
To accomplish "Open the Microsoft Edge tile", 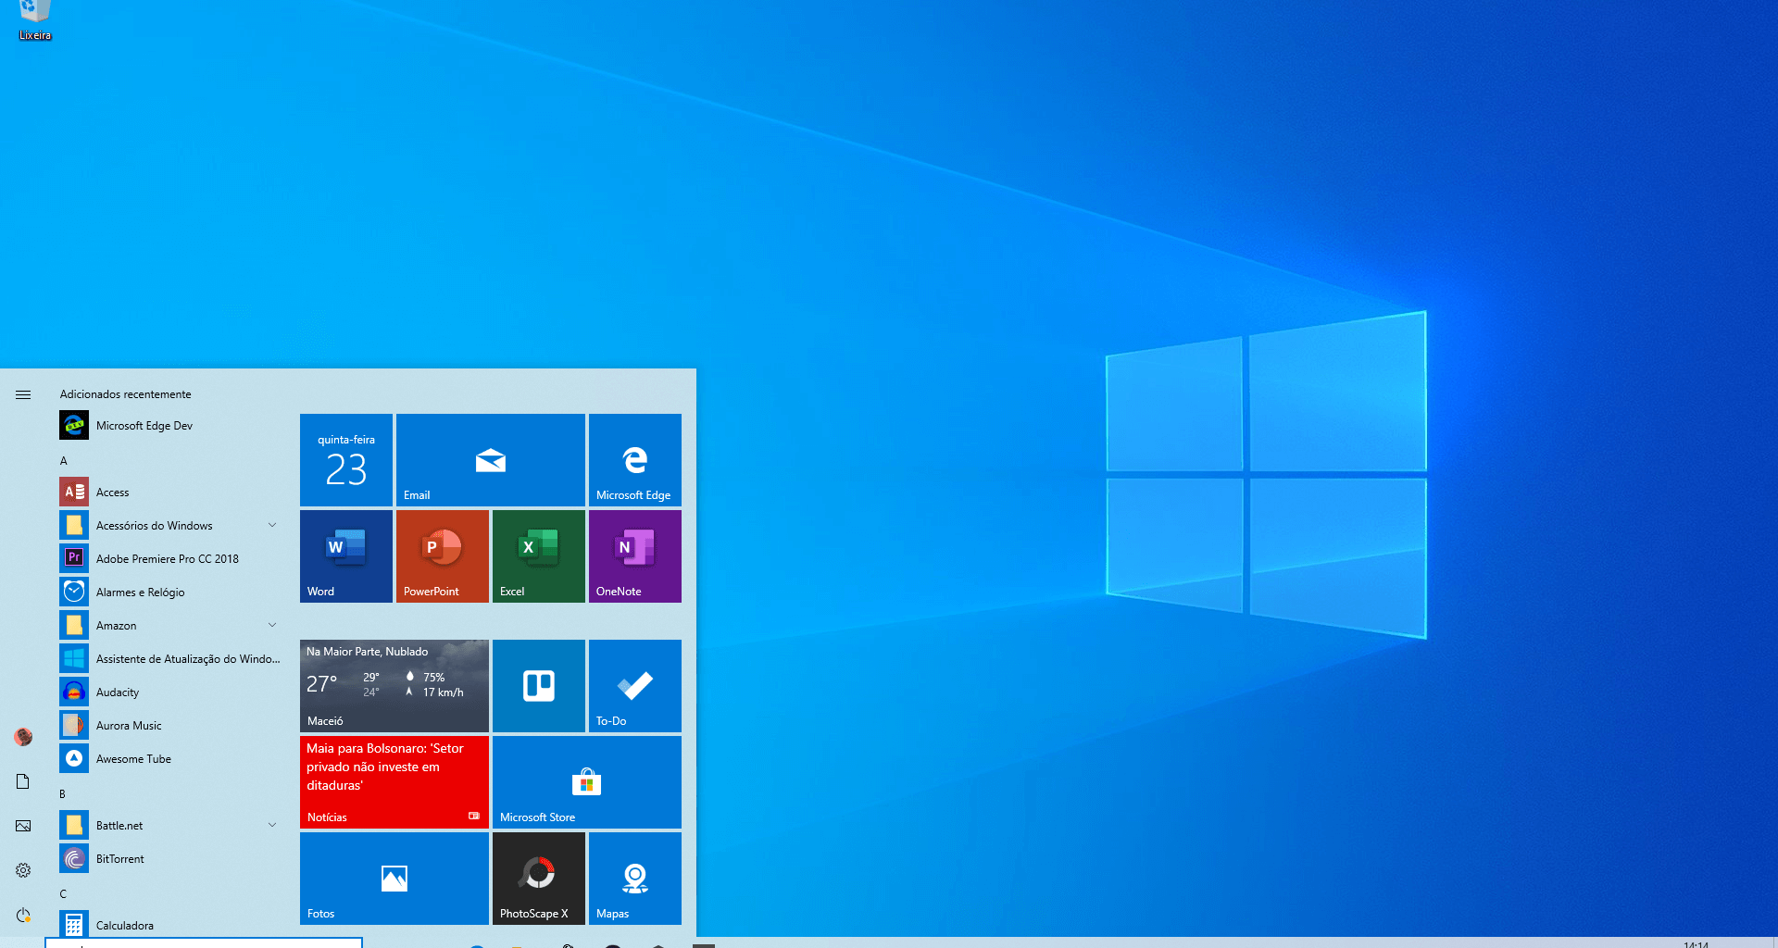I will 634,459.
